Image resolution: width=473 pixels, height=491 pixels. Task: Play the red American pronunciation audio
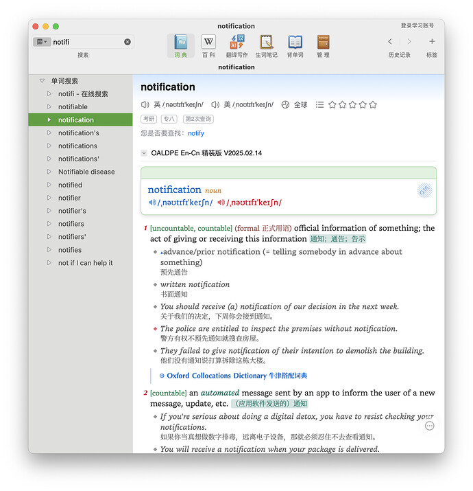click(221, 203)
